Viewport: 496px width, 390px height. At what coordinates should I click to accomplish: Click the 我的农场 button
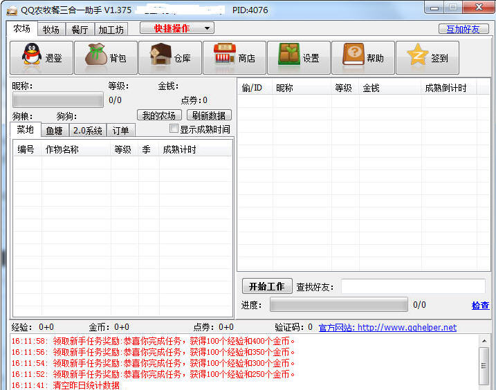[159, 115]
